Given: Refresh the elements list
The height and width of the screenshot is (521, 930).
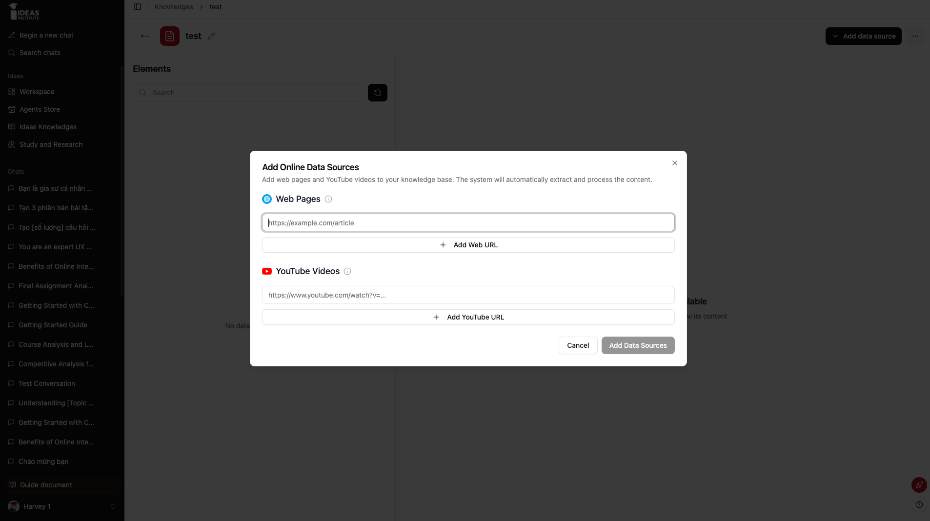Looking at the screenshot, I should [x=378, y=93].
